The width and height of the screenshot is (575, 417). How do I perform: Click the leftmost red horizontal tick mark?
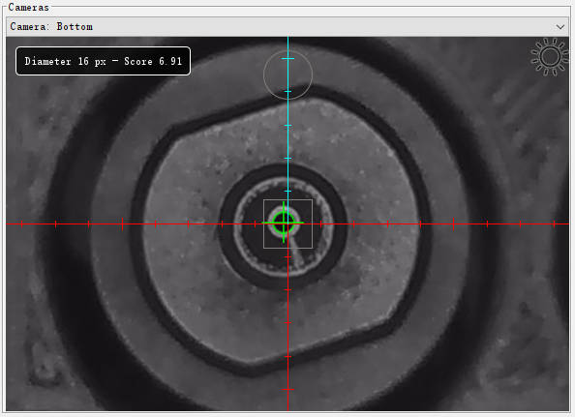click(x=22, y=223)
